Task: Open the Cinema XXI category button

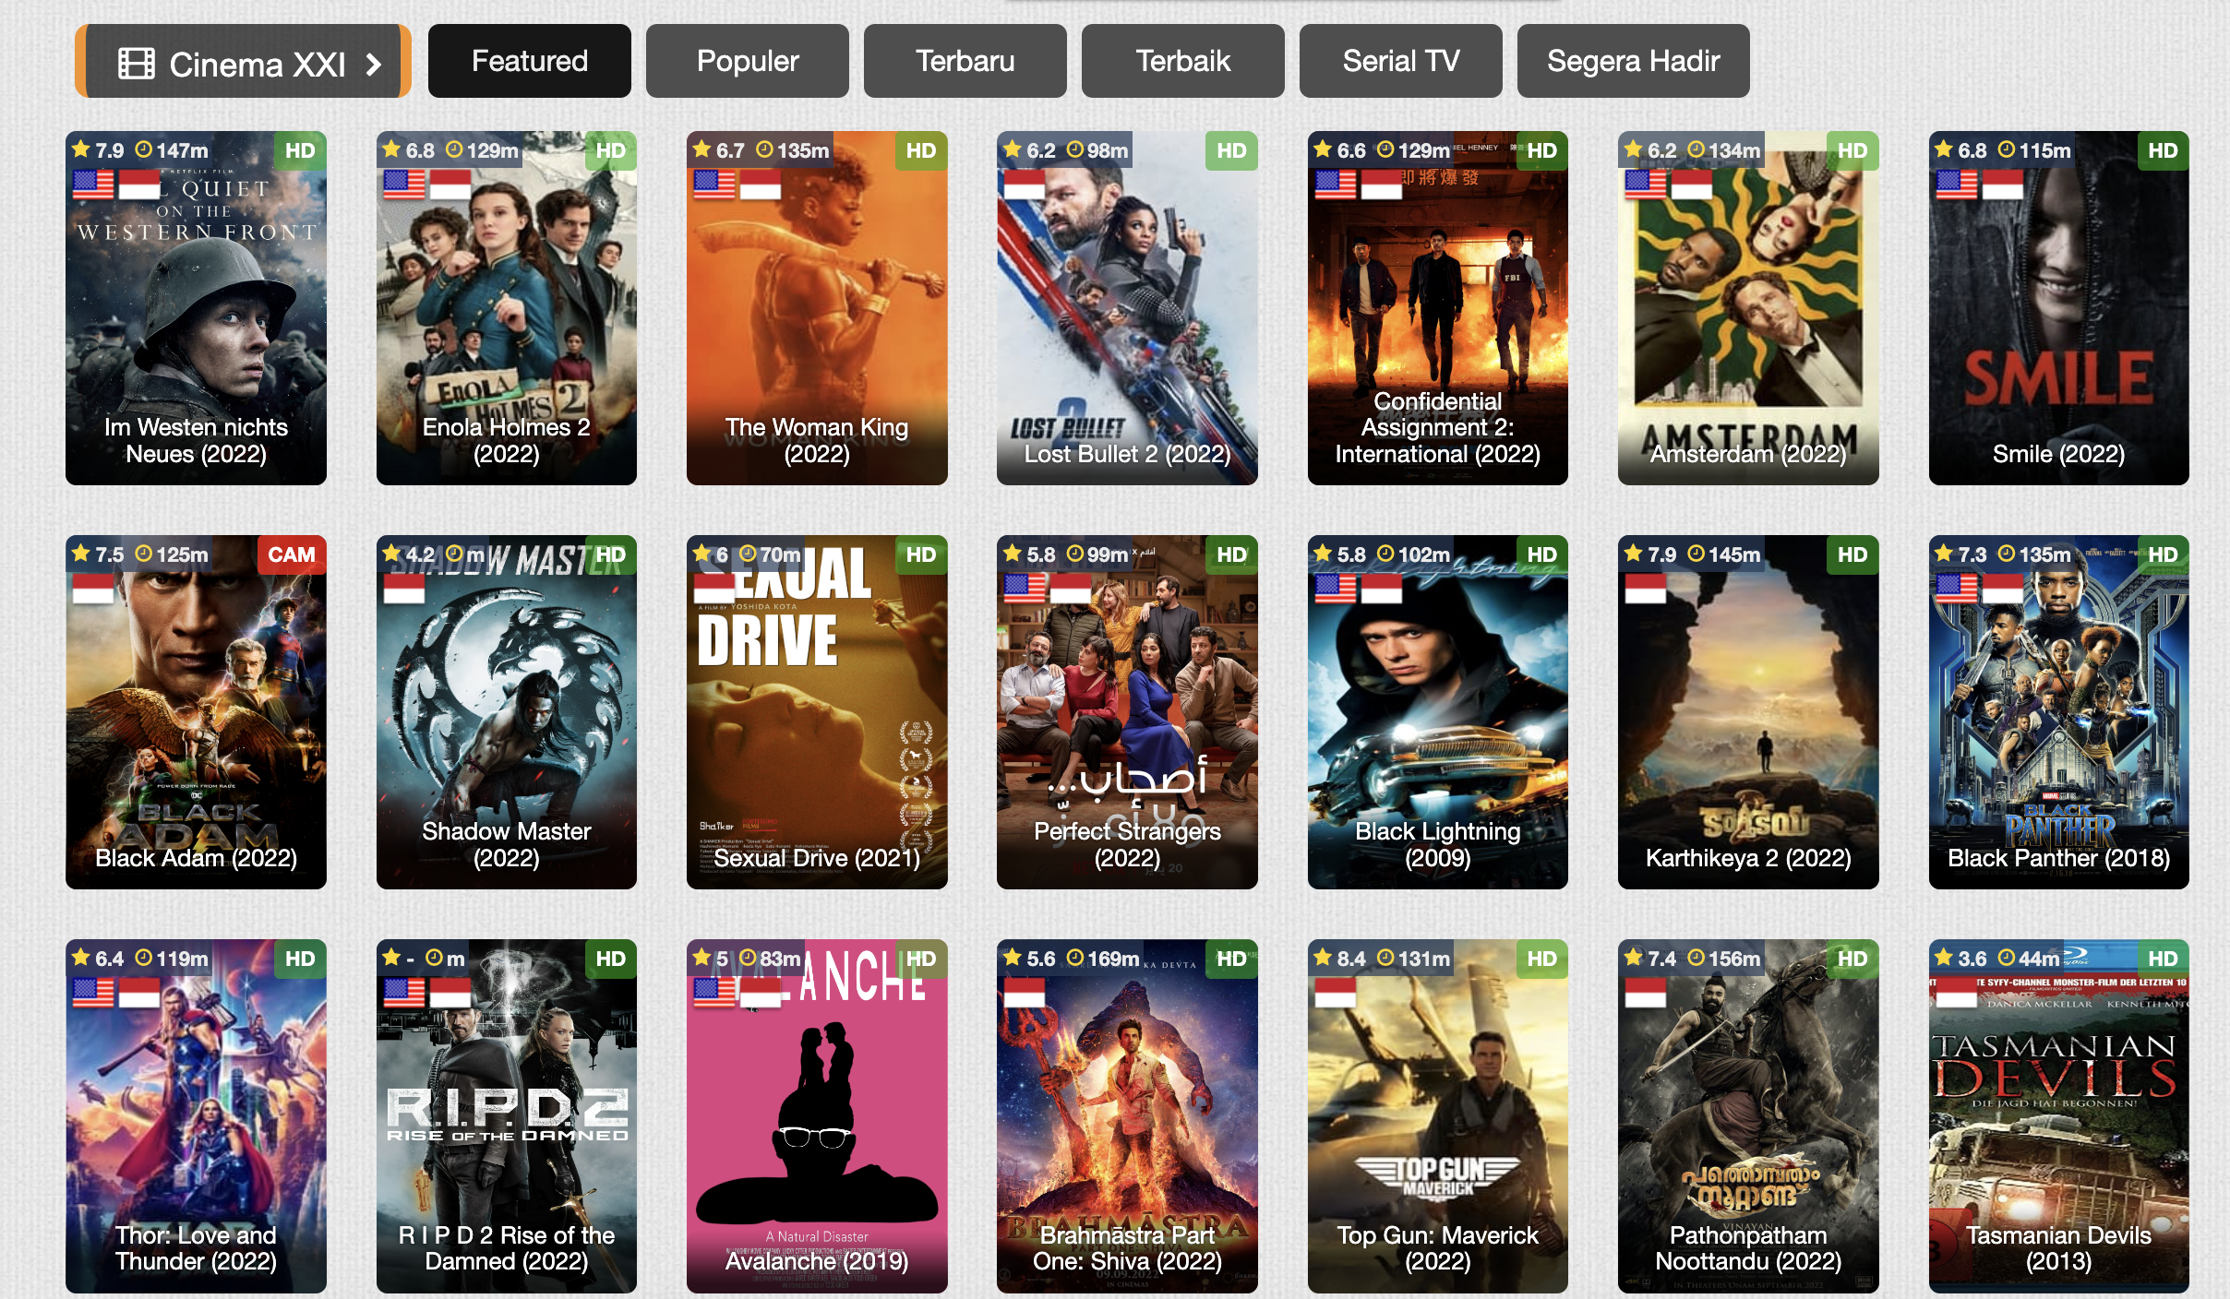Action: pyautogui.click(x=244, y=62)
